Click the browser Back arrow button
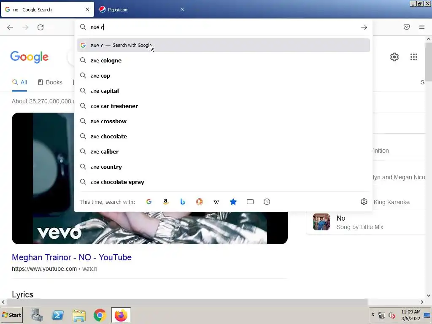 10,27
